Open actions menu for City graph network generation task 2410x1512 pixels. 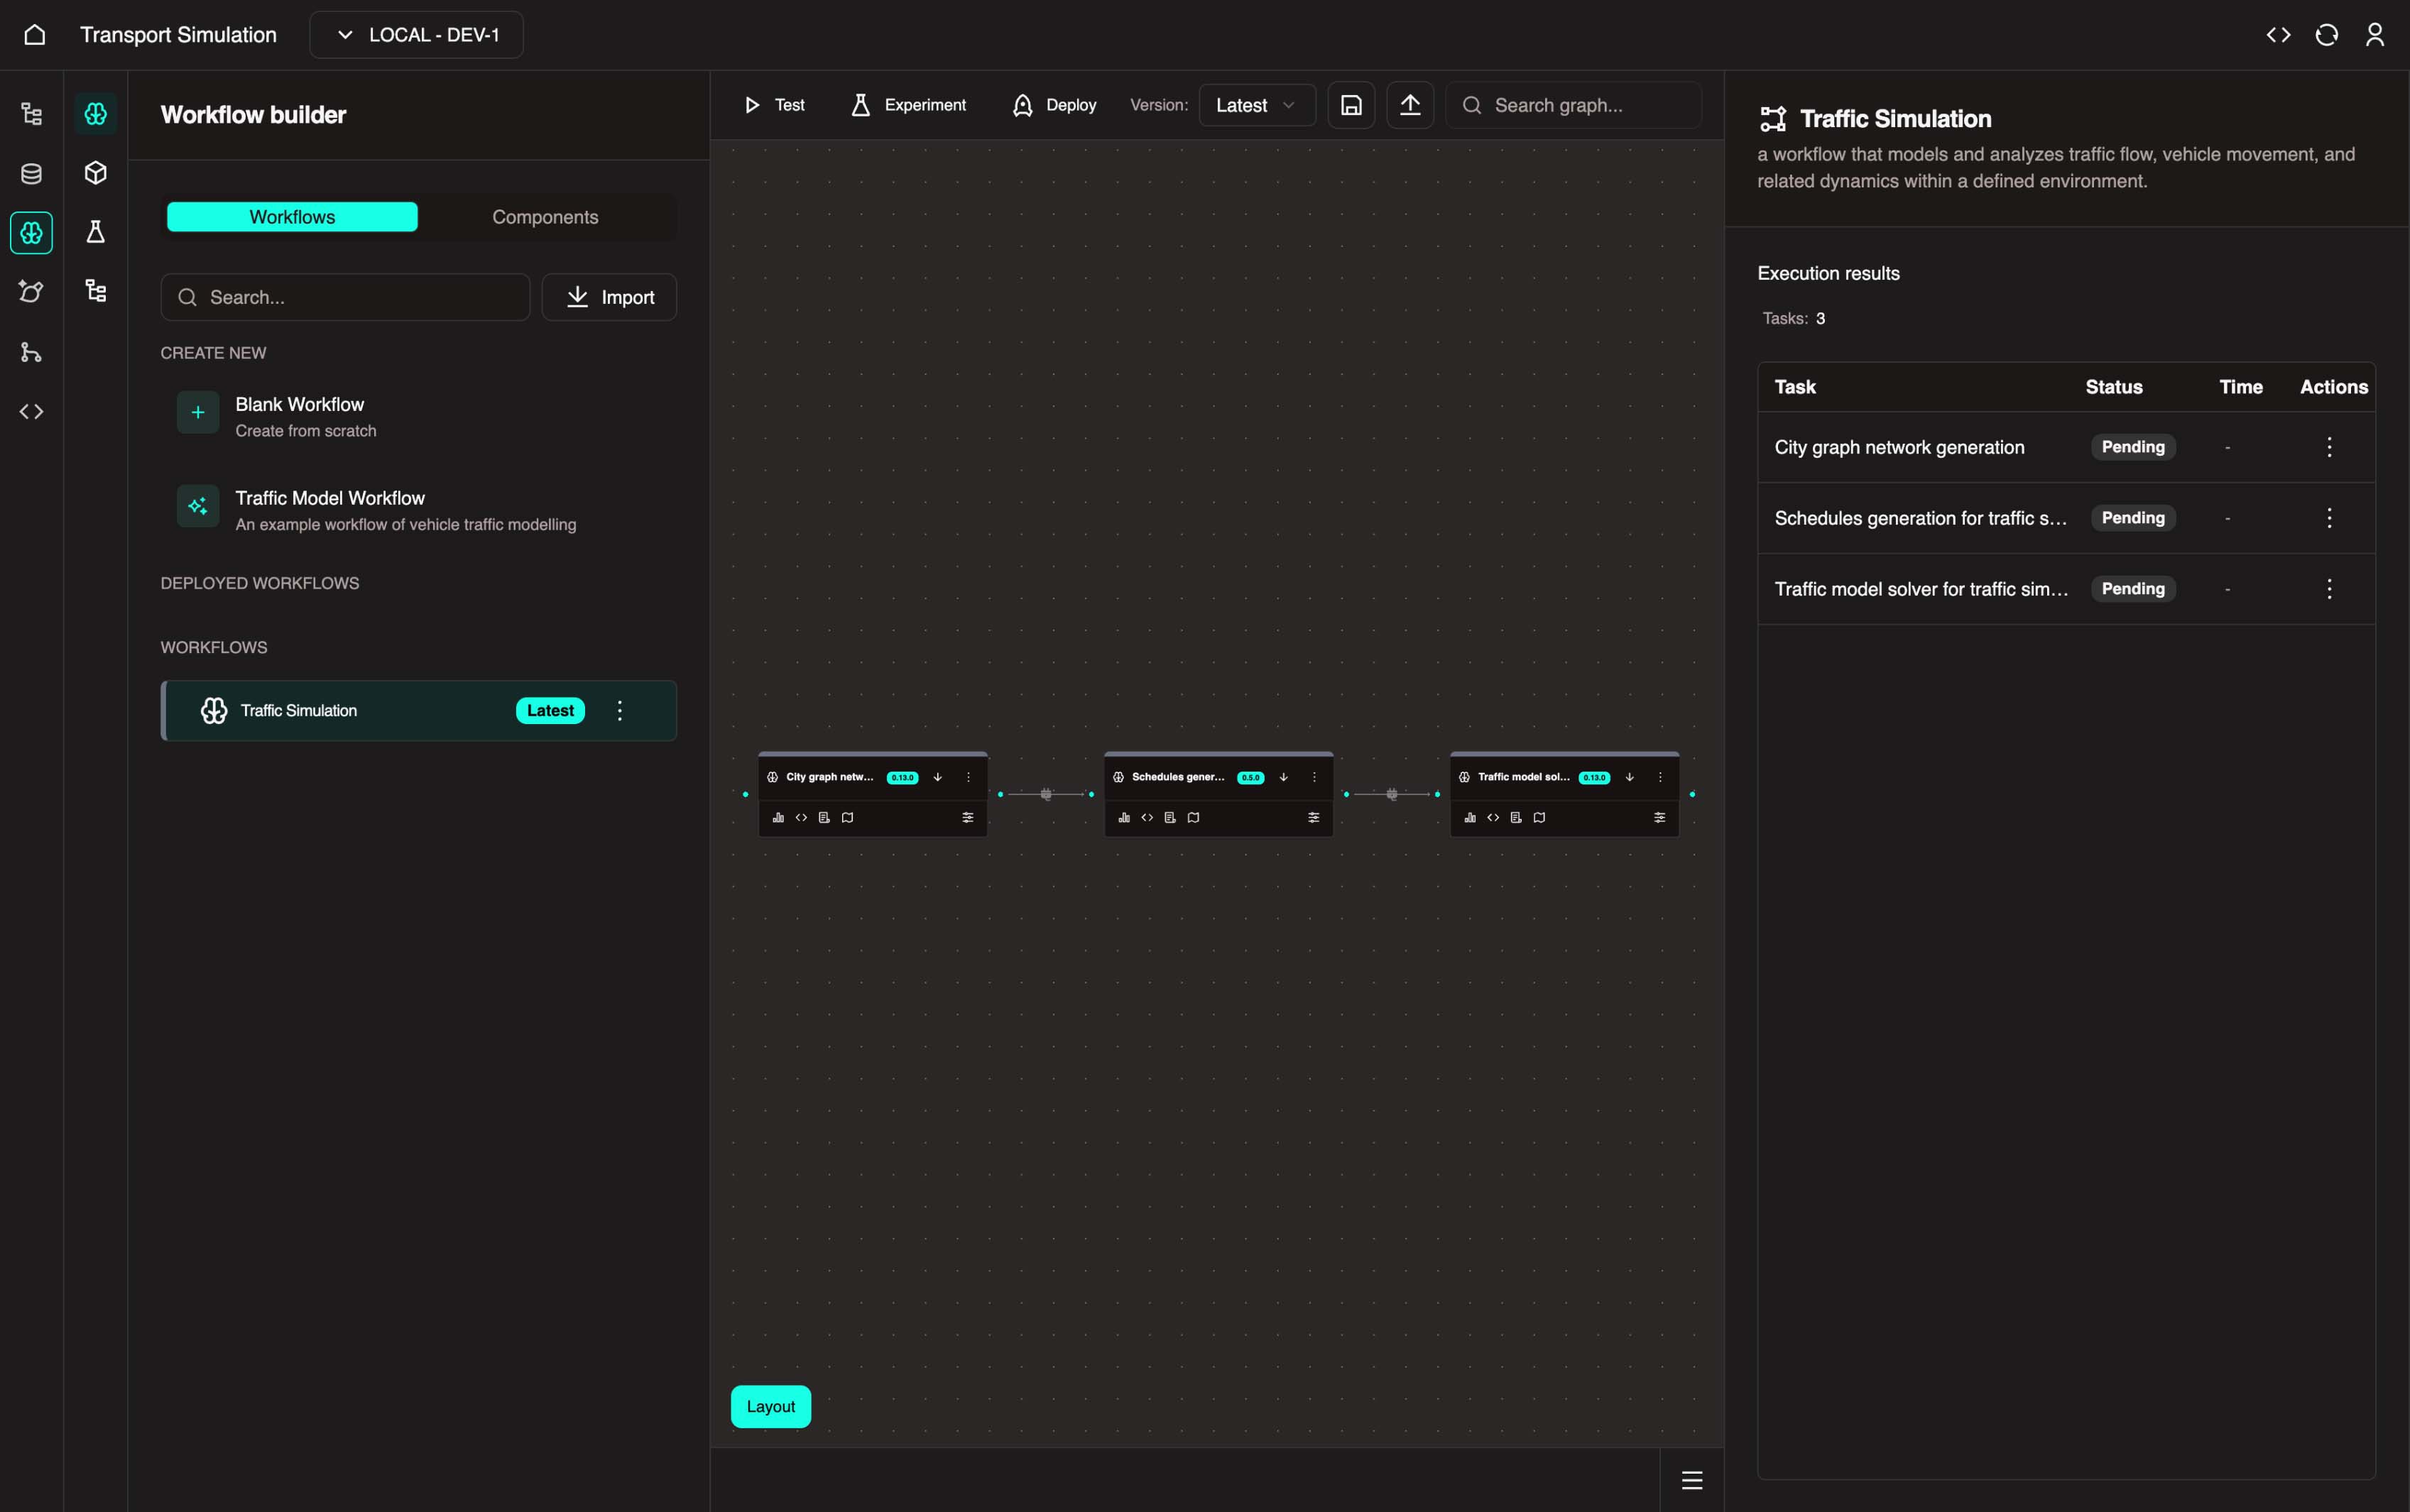coord(2329,447)
